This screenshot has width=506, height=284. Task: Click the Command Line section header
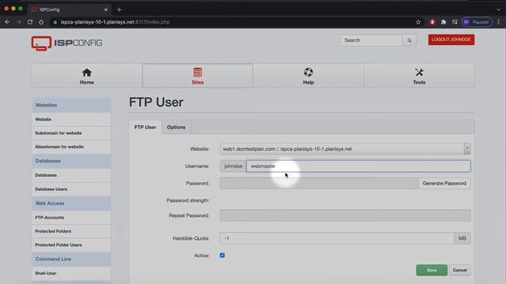pyautogui.click(x=71, y=260)
